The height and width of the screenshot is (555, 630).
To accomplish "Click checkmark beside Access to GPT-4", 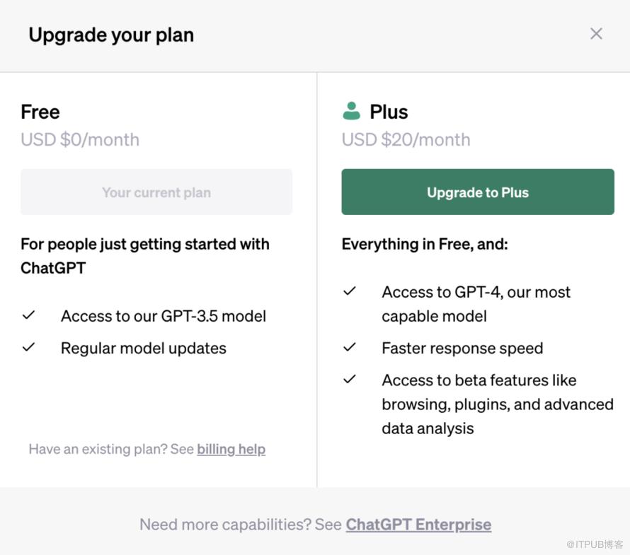I will pos(350,291).
